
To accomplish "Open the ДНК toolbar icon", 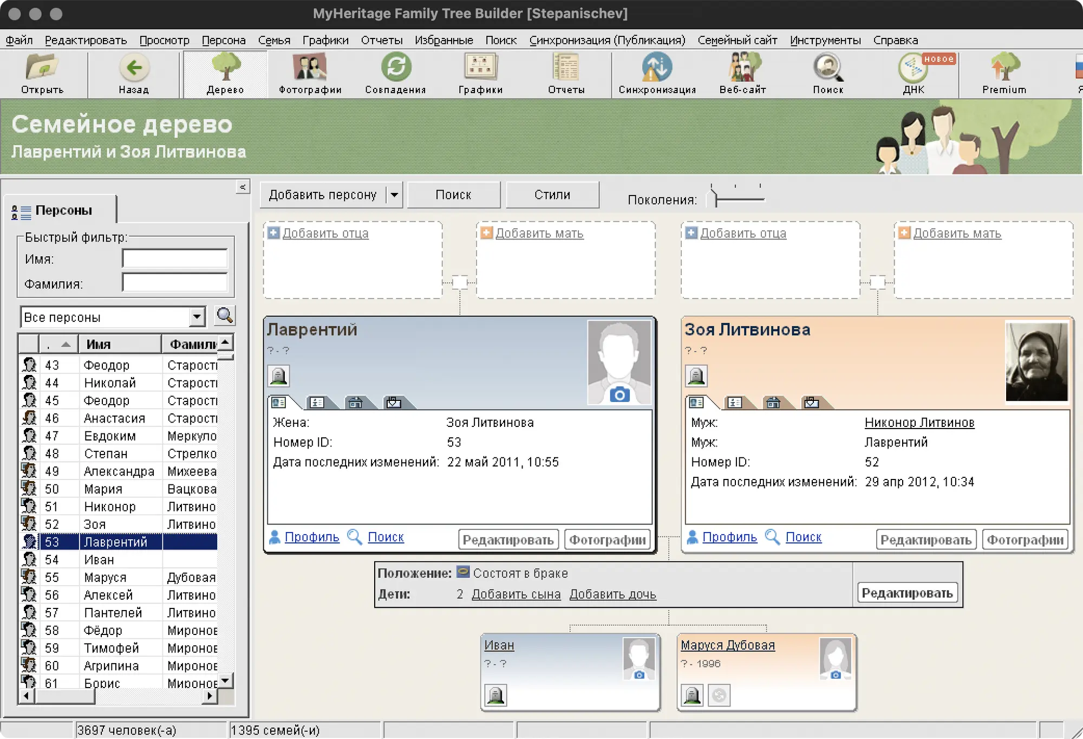I will click(x=914, y=74).
